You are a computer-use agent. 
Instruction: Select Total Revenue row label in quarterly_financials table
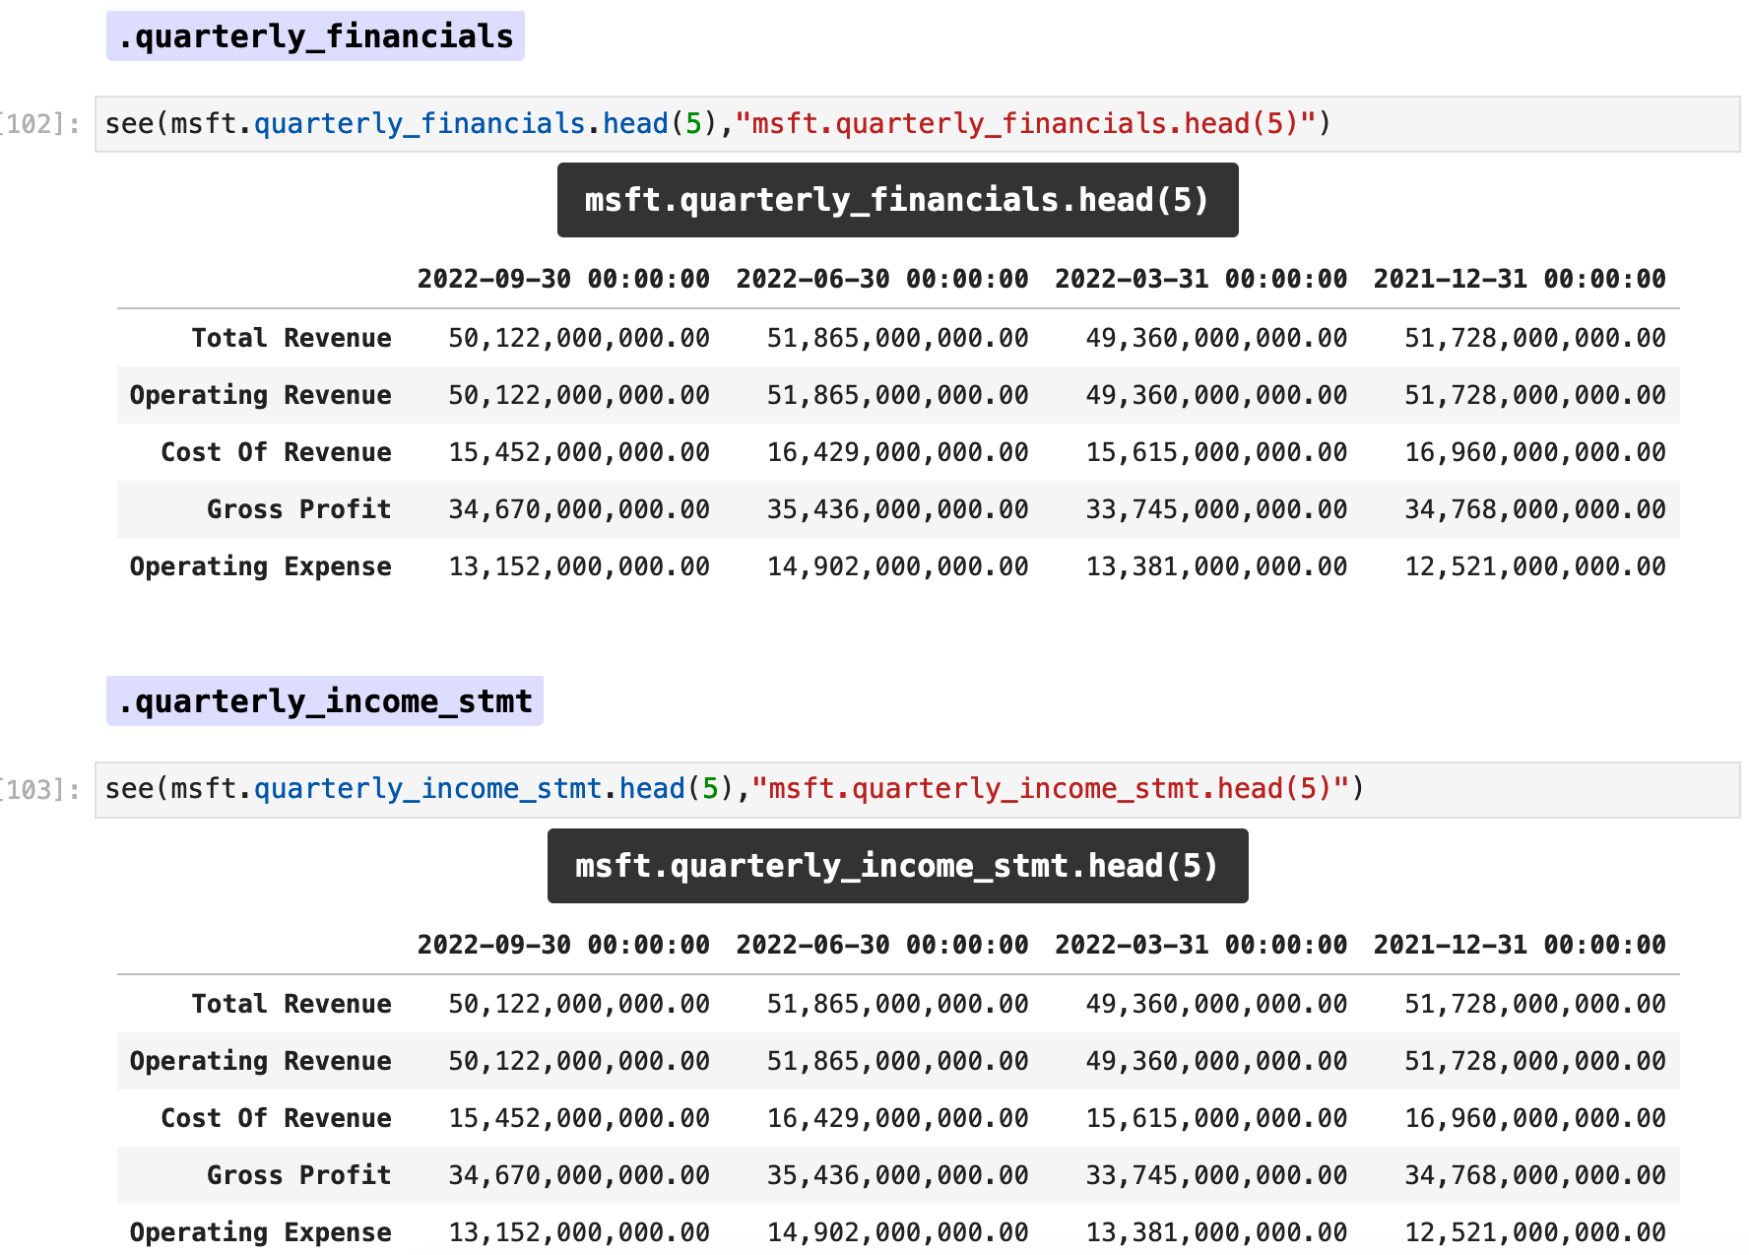(291, 338)
